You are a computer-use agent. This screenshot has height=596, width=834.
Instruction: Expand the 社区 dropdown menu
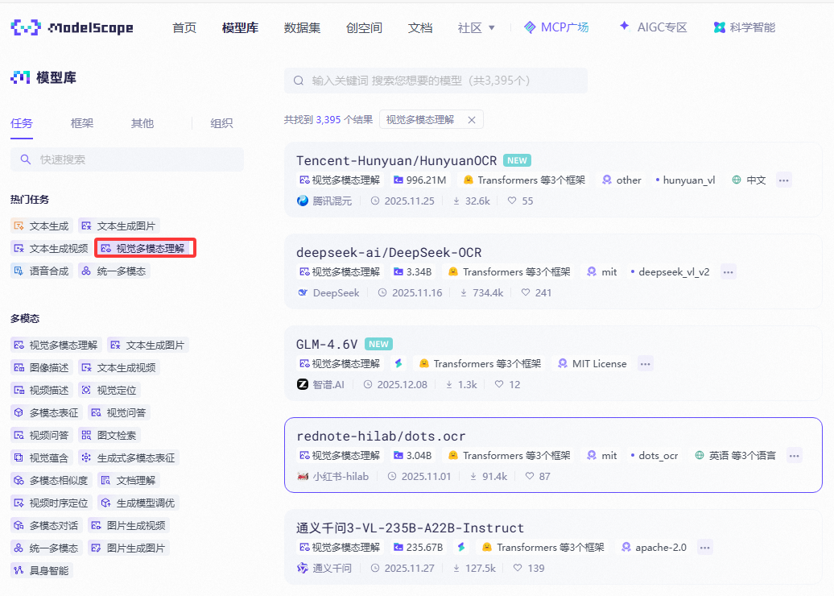click(477, 27)
